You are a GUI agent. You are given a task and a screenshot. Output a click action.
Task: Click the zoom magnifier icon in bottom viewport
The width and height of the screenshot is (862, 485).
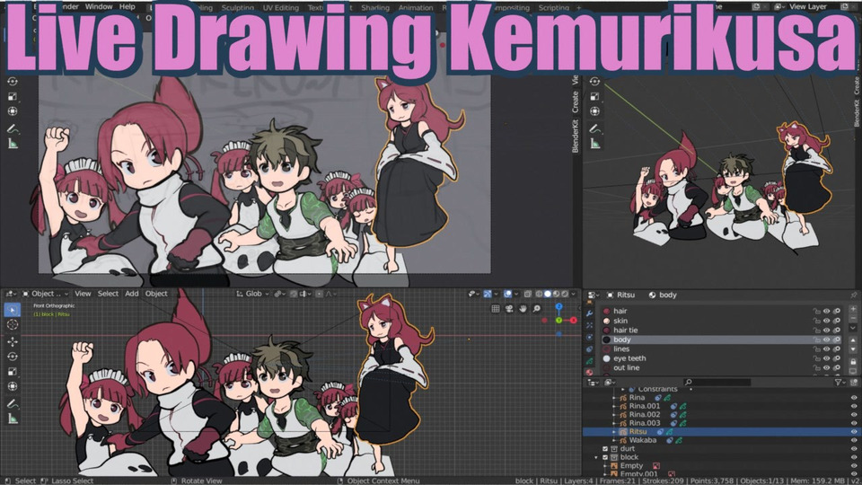[537, 309]
